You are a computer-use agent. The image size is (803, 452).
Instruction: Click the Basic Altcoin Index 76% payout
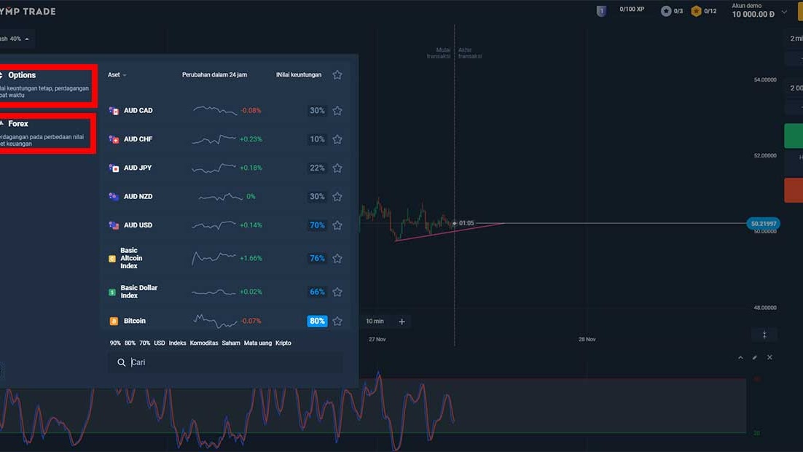coord(317,258)
